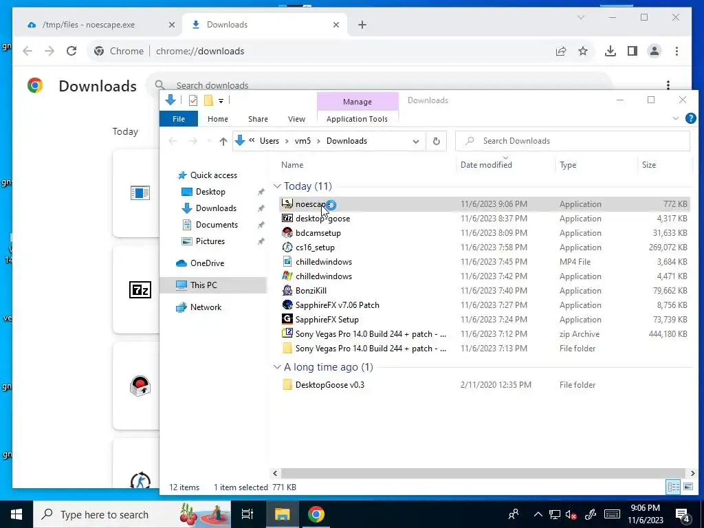Collapse the Today (11) group

coord(277,186)
